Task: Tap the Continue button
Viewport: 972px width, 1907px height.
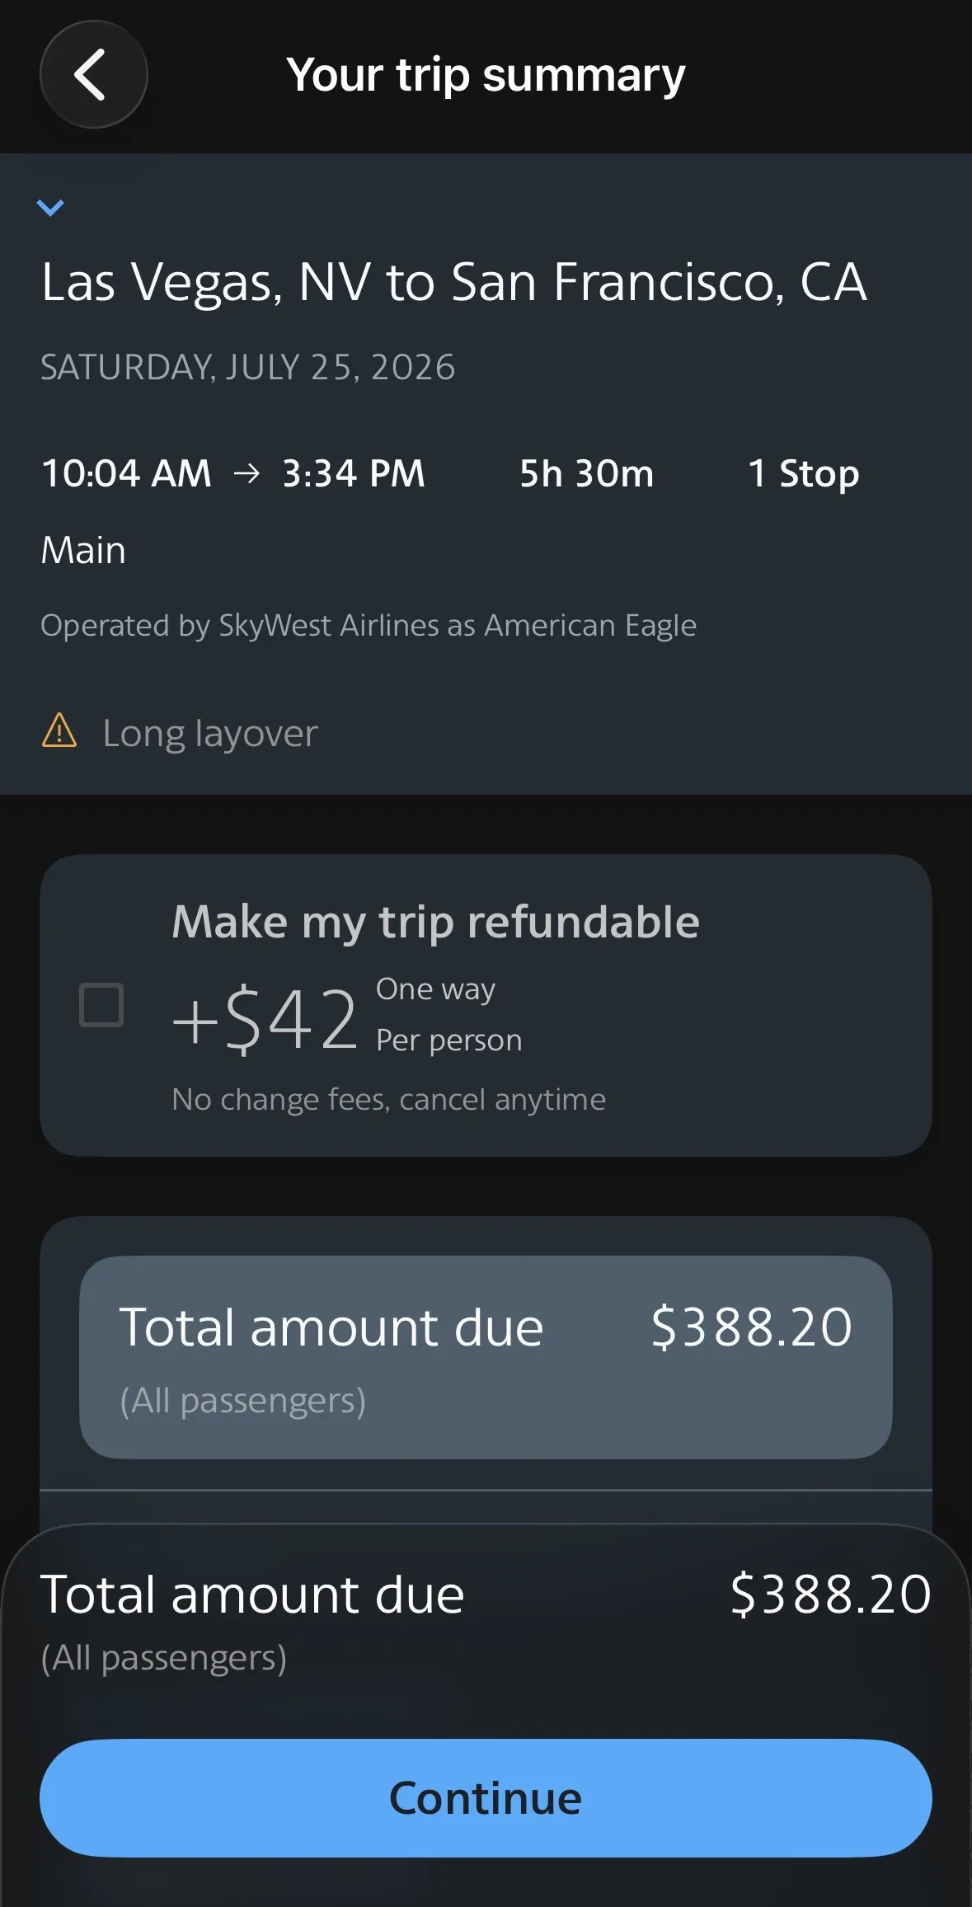Action: [486, 1798]
